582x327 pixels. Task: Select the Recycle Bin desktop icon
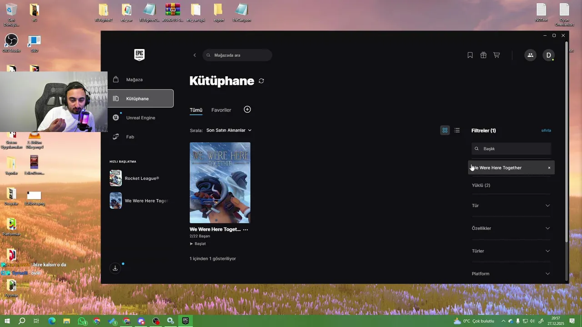click(x=11, y=14)
